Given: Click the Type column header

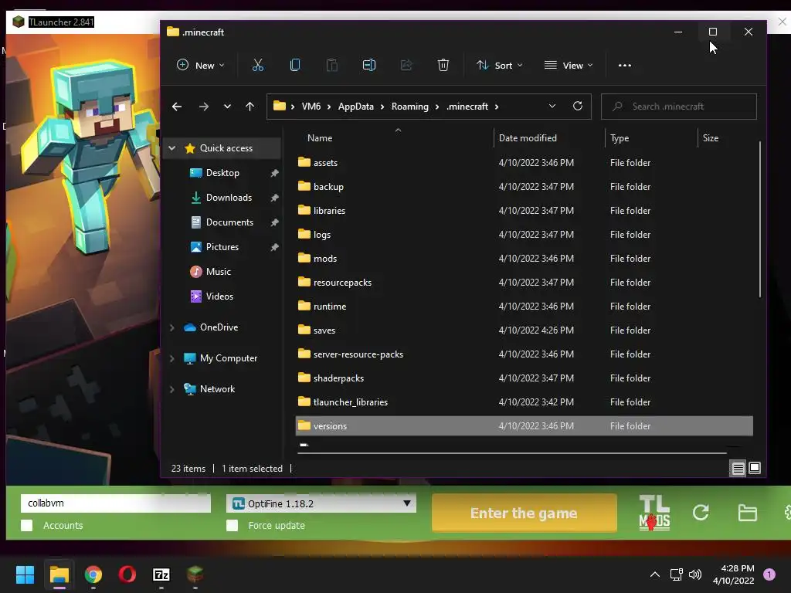Looking at the screenshot, I should (x=620, y=138).
